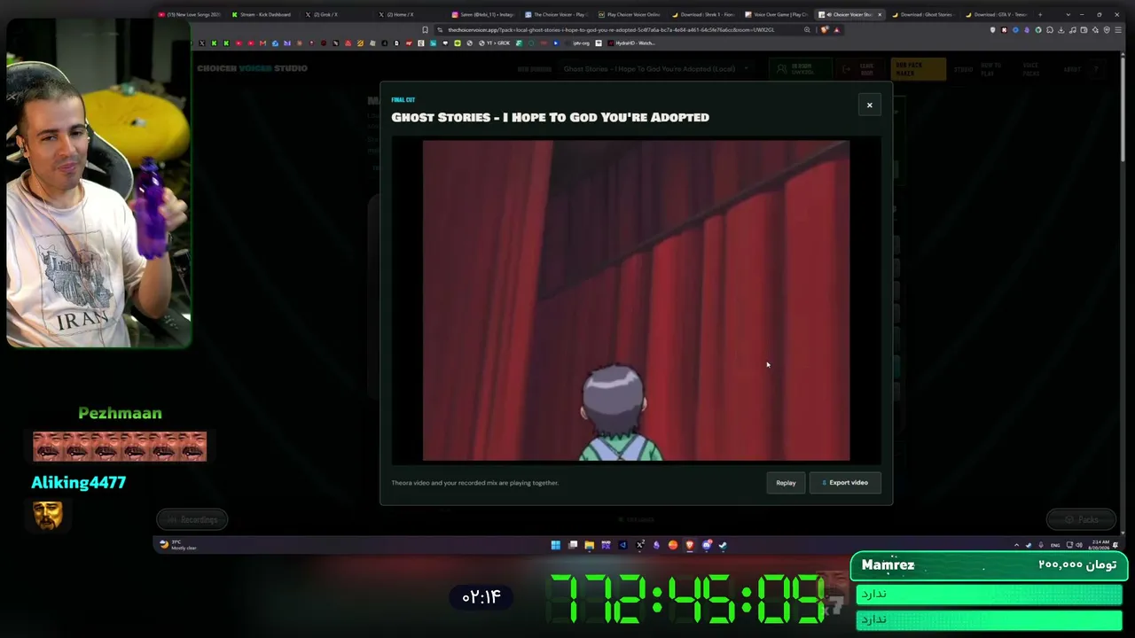Close the Final Cut dialog
Viewport: 1135px width, 638px height.
[869, 105]
